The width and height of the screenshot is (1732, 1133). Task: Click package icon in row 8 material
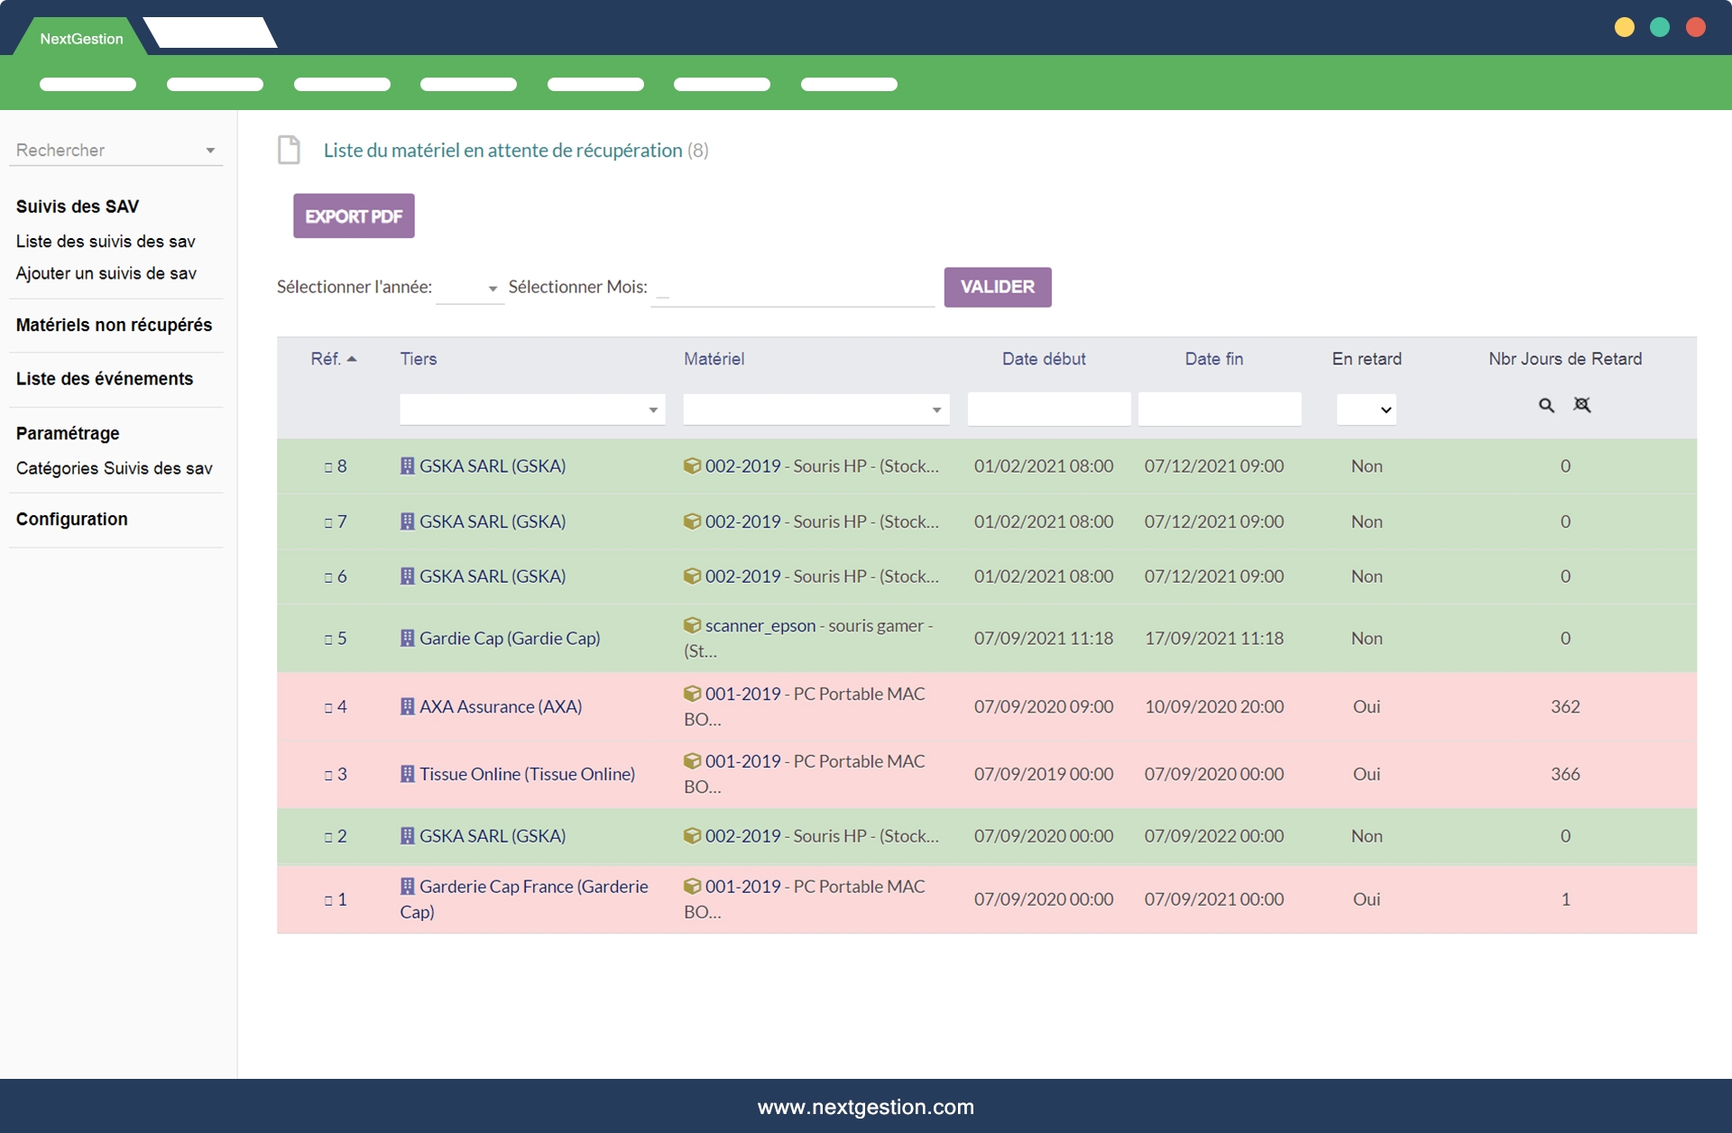pyautogui.click(x=692, y=466)
